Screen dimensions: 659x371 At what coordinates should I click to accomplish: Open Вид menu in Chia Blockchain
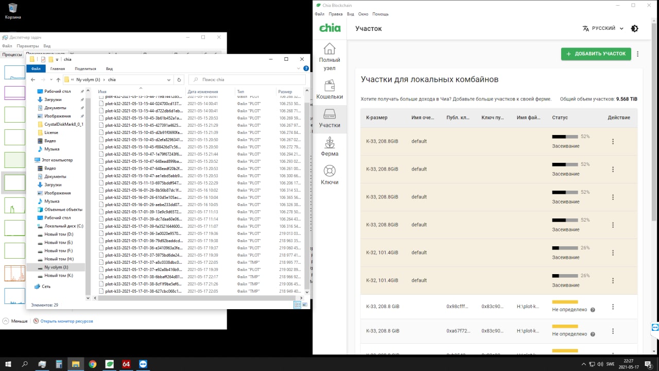(351, 14)
